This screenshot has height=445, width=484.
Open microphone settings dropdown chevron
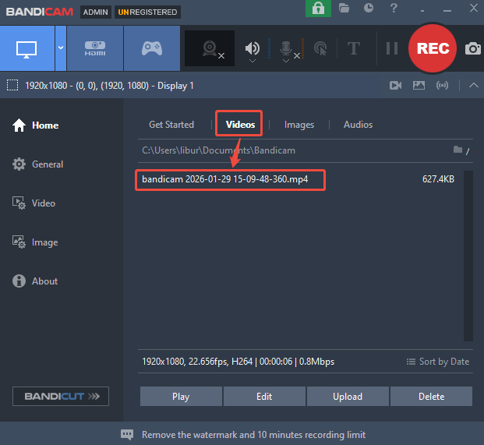pos(286,61)
